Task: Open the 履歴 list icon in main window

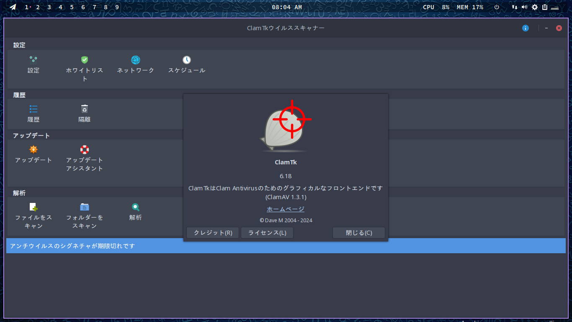Action: pyautogui.click(x=33, y=109)
